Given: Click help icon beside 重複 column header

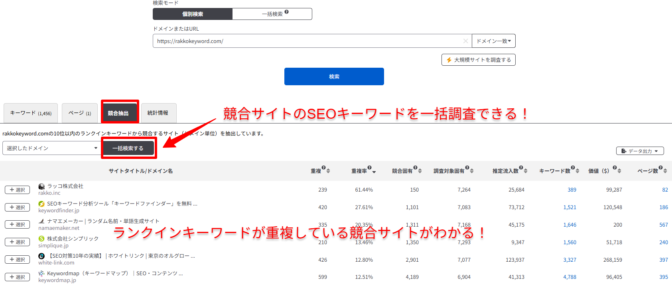Looking at the screenshot, I should click(323, 168).
